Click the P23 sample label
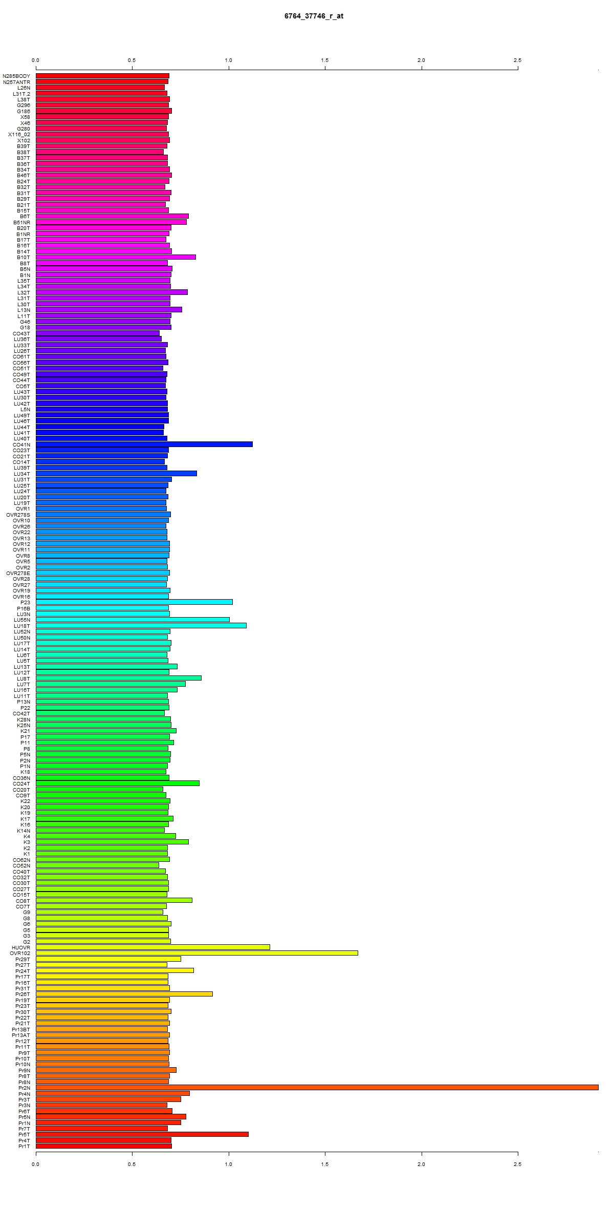 pos(26,602)
